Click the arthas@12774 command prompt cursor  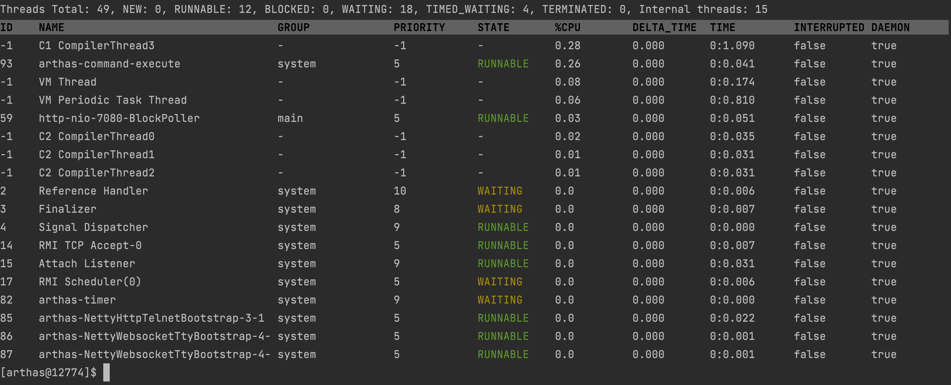coord(106,372)
